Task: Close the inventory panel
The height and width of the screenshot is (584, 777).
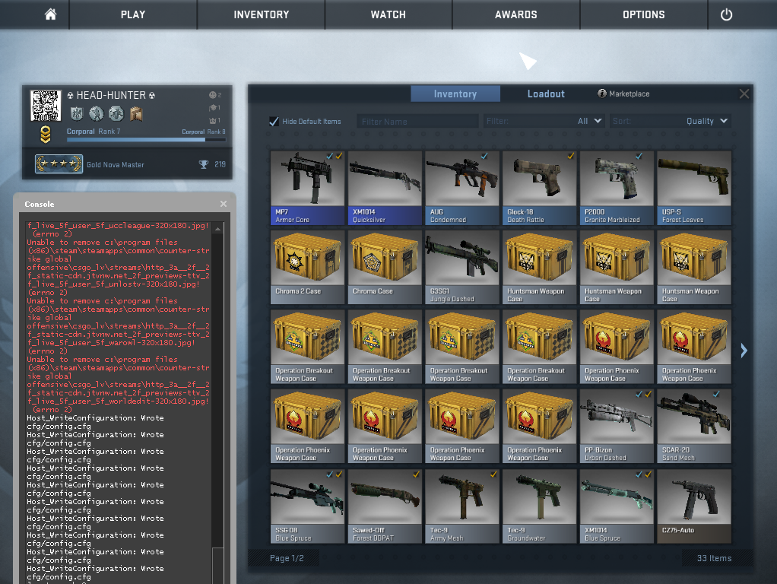Action: tap(744, 94)
